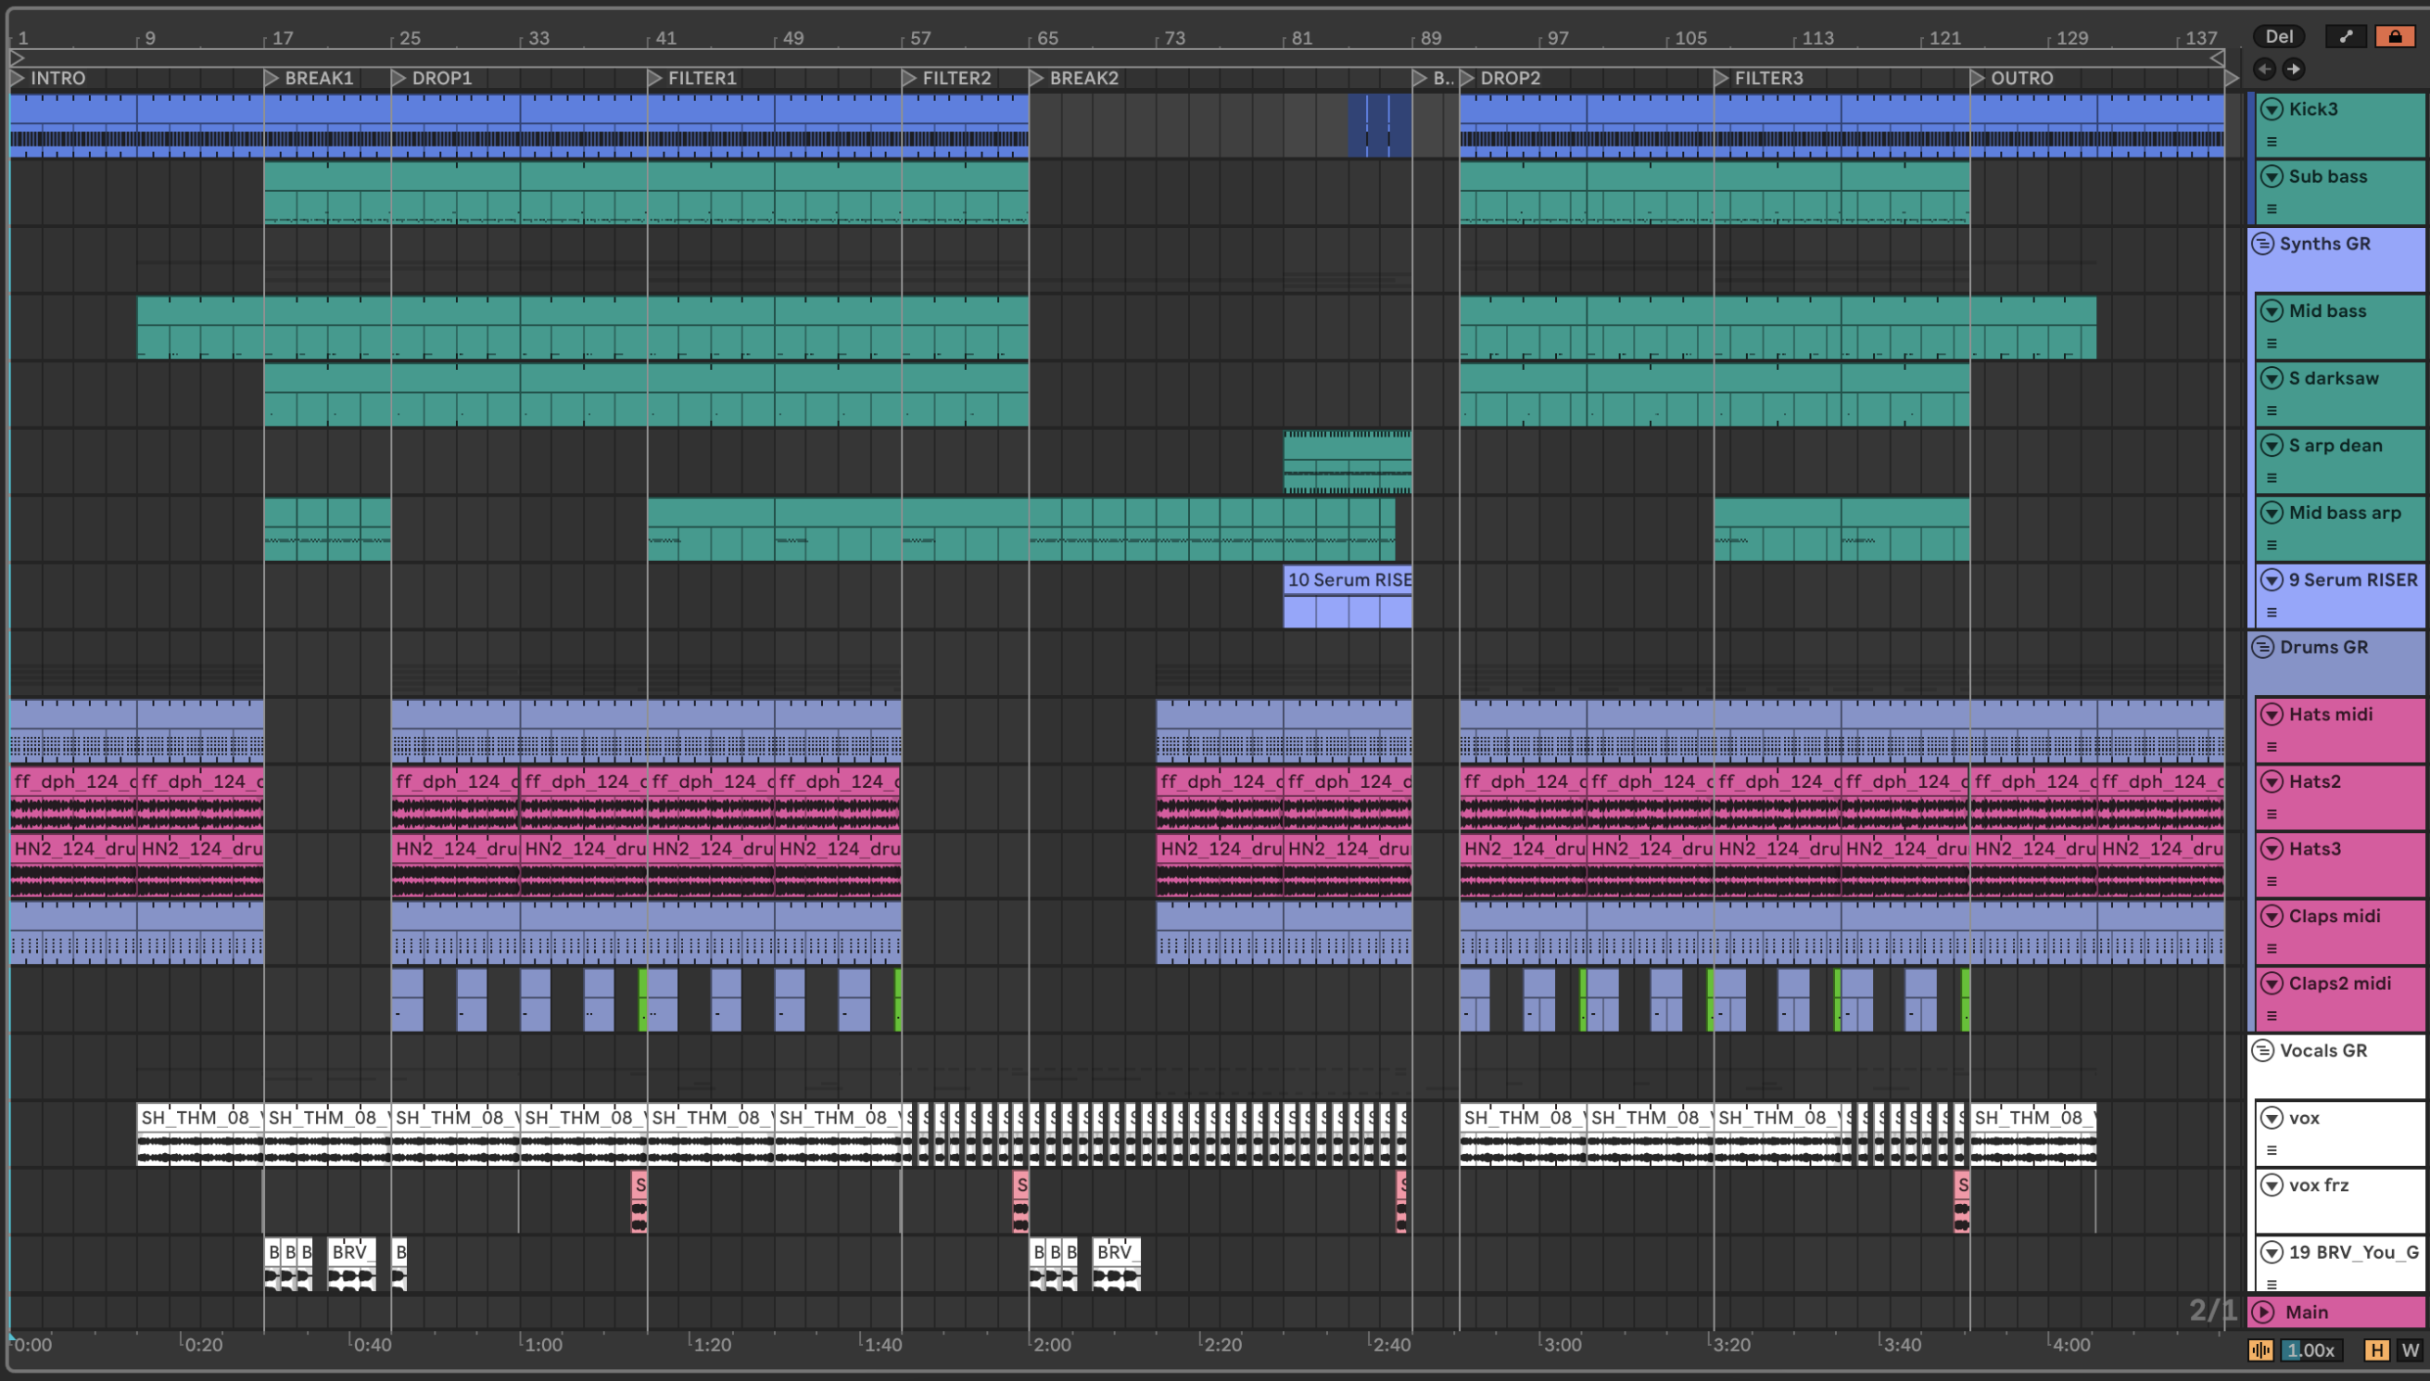Jump to the next locator arrow
This screenshot has width=2430, height=1381.
[x=2294, y=69]
